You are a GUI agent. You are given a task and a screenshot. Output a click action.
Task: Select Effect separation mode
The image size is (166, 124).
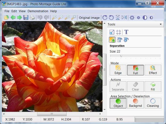pyautogui.click(x=153, y=70)
